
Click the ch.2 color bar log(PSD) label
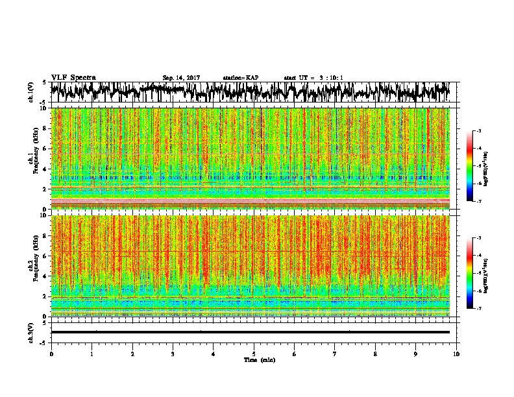(486, 276)
